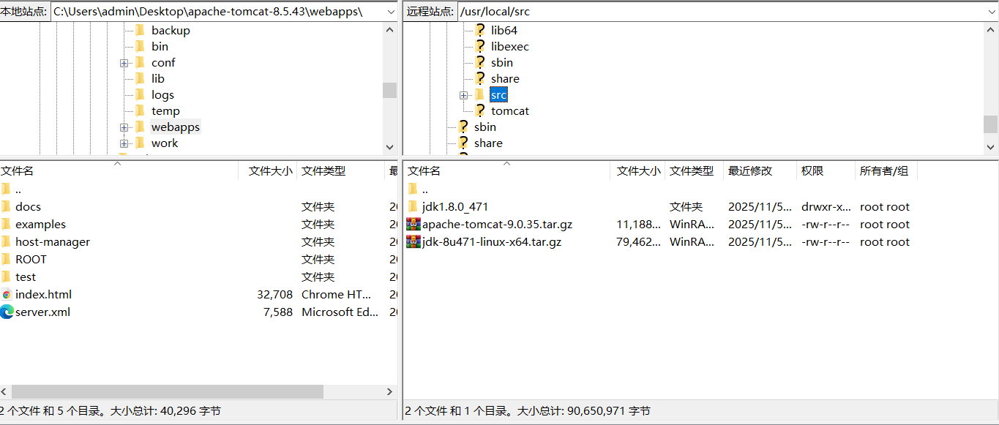Viewport: 999px width, 425px height.
Task: Expand the work folder tree node
Action: coord(124,143)
